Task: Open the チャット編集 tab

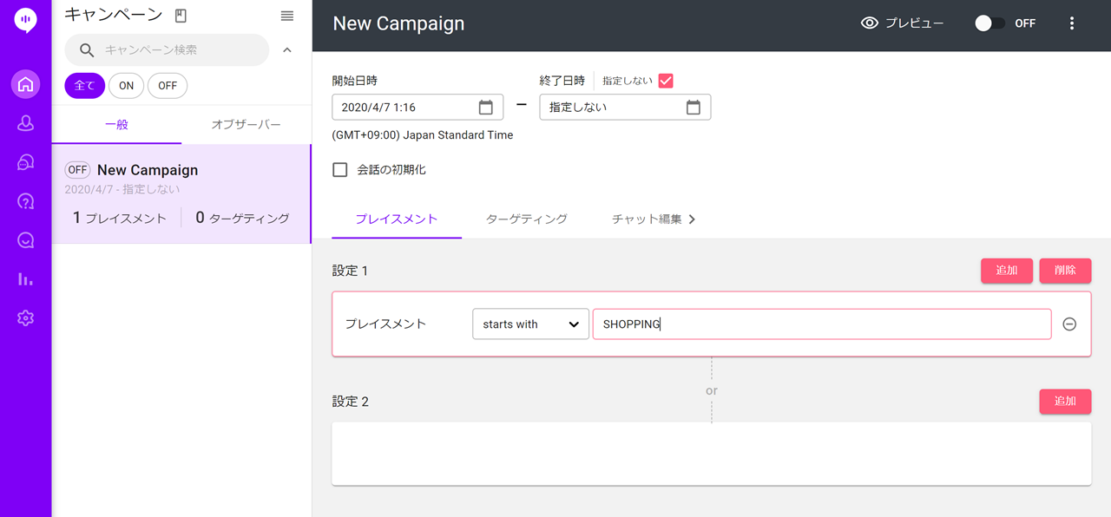Action: click(x=647, y=219)
